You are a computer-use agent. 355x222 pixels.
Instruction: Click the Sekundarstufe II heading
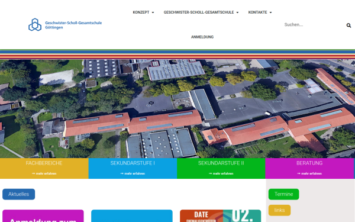(221, 163)
